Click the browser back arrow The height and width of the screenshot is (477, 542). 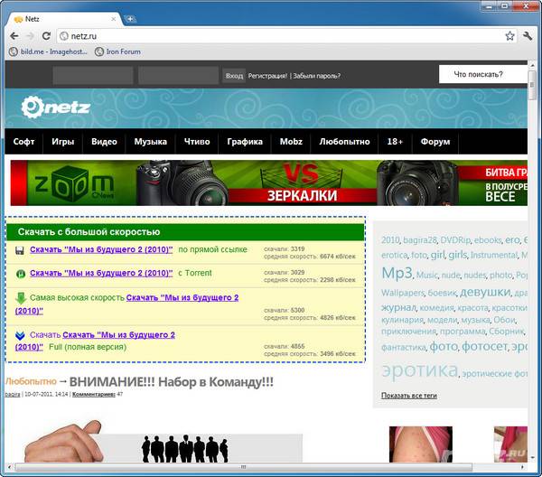point(13,36)
